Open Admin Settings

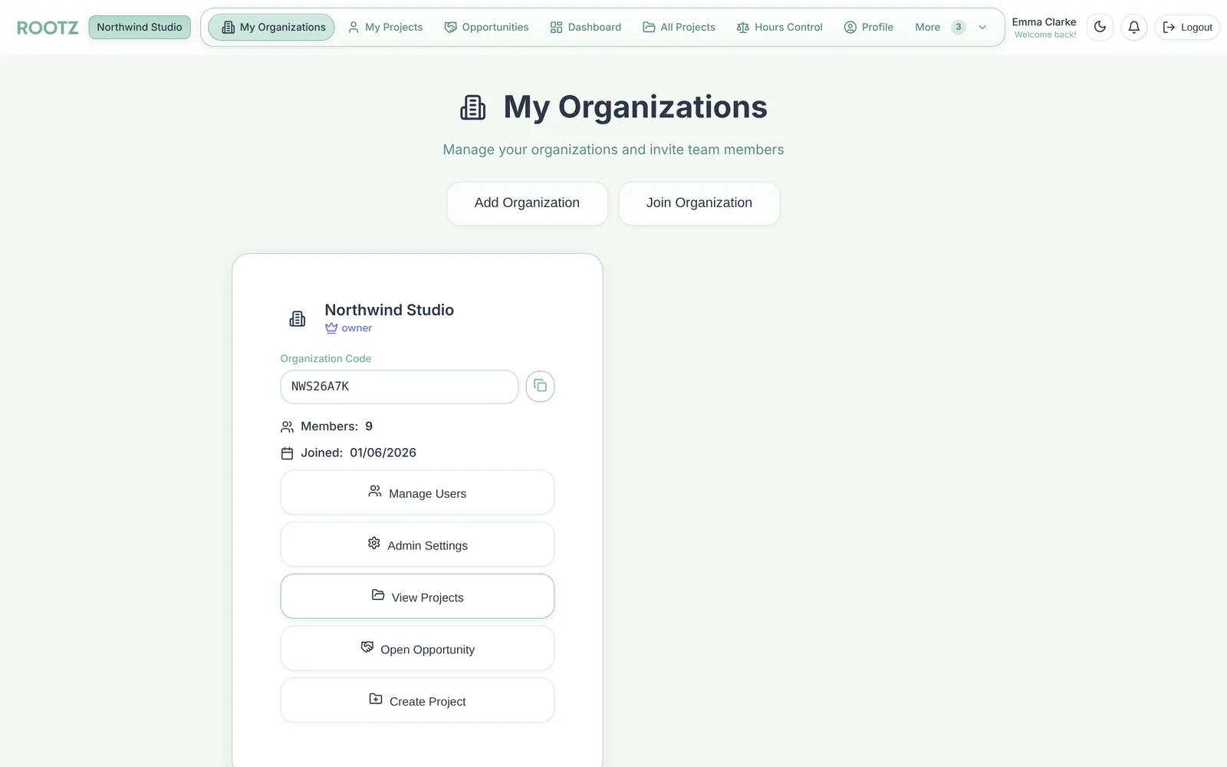pos(417,545)
